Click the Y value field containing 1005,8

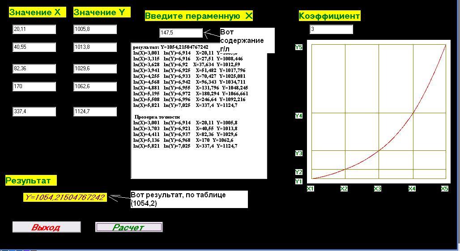click(95, 30)
